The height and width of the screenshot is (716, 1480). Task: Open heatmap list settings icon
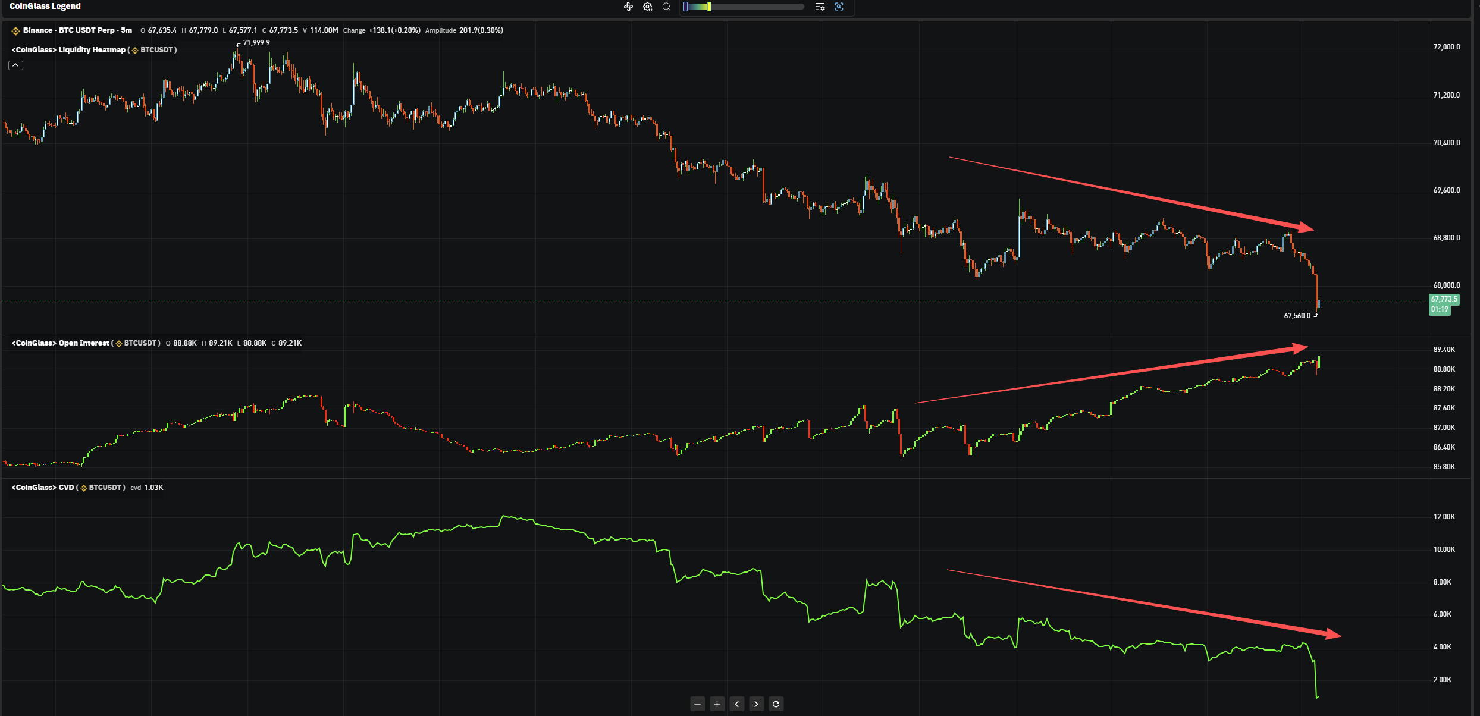tap(820, 7)
